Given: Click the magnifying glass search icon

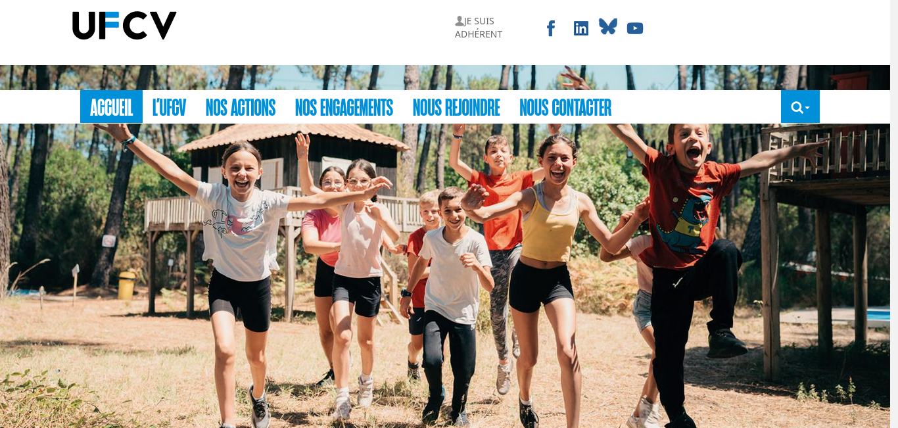Looking at the screenshot, I should 797,107.
